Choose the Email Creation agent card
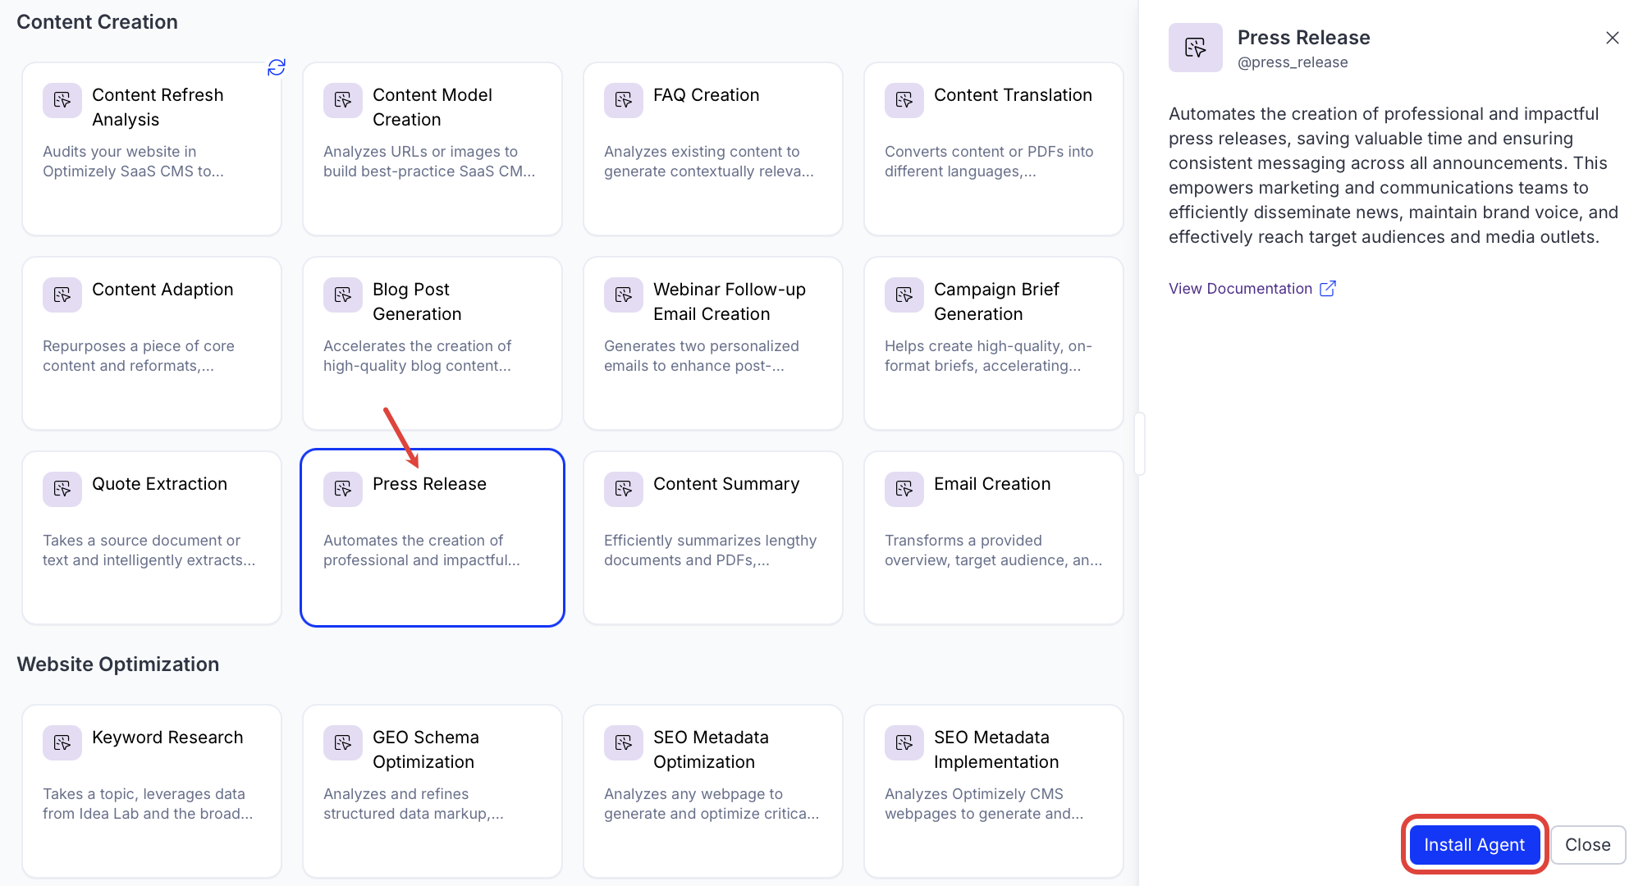The width and height of the screenshot is (1643, 886). tap(994, 537)
